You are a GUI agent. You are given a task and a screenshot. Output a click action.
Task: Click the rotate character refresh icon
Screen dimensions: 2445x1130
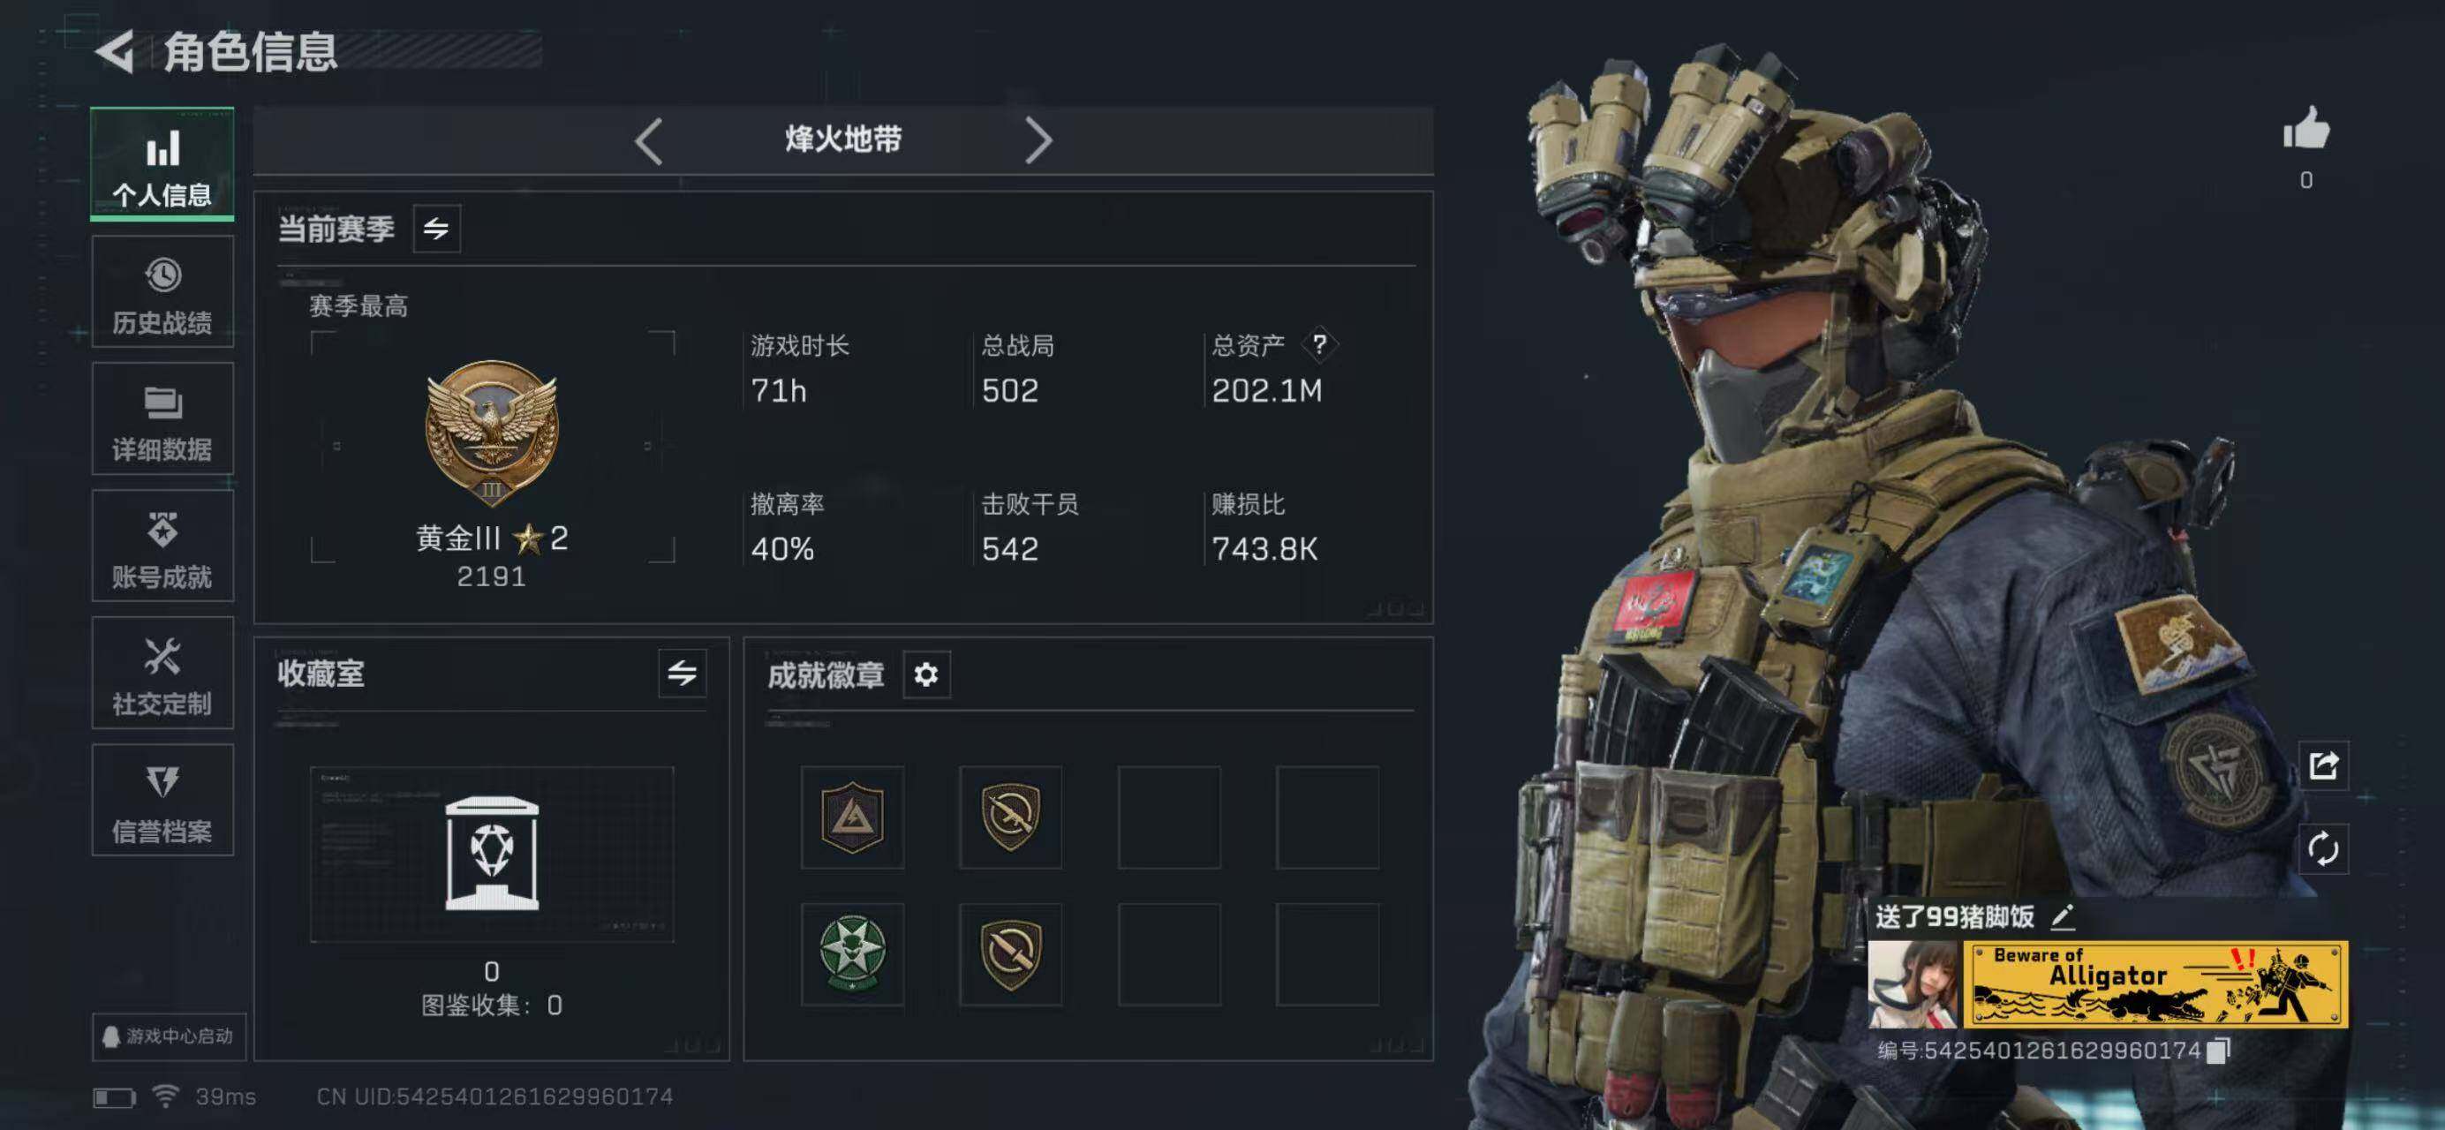(x=2322, y=848)
